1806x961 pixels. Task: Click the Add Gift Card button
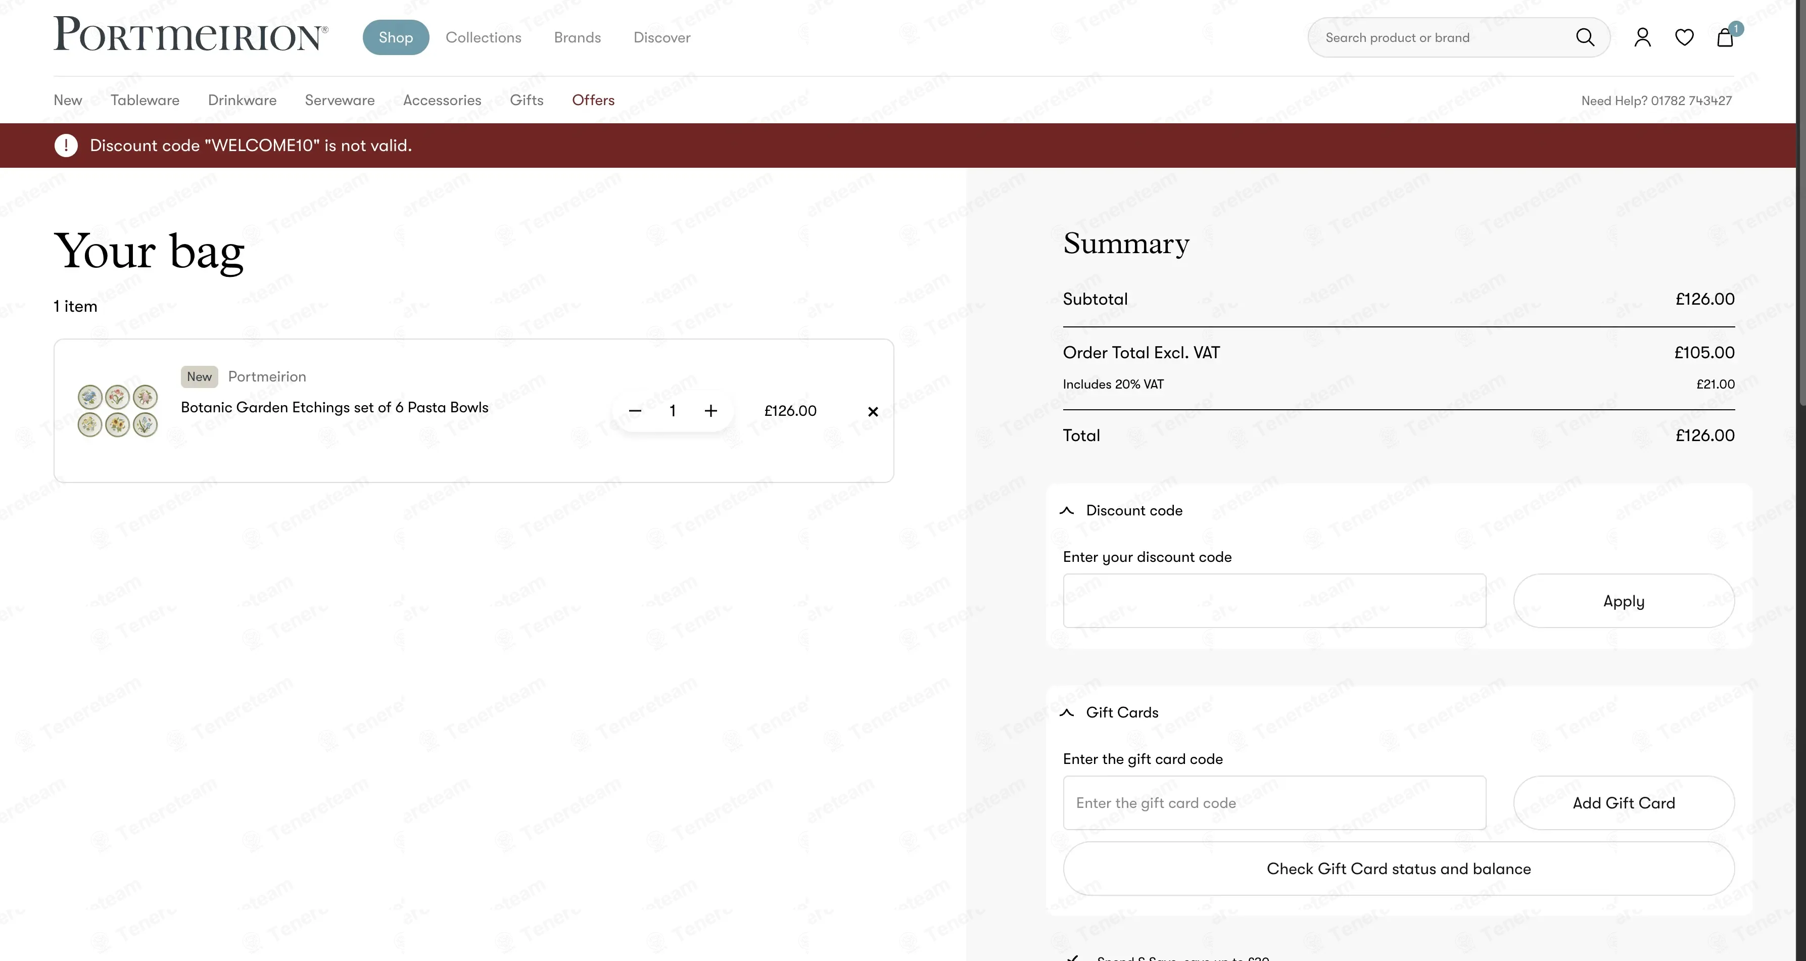[1623, 802]
